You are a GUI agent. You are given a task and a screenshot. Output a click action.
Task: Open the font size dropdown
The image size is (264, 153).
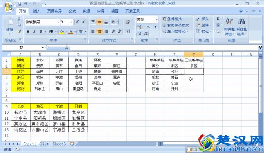click(x=72, y=22)
